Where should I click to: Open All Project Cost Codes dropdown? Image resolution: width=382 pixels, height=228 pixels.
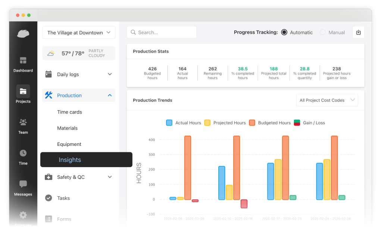327,100
